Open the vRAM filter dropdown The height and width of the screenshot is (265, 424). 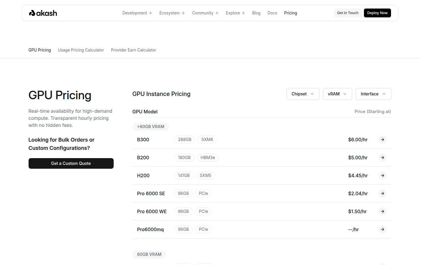click(337, 94)
